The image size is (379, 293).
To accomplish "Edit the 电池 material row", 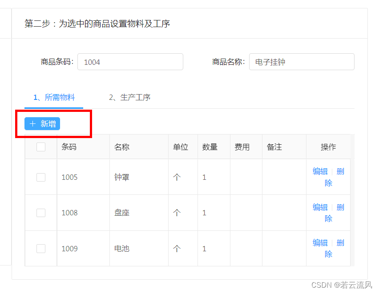I will click(x=320, y=243).
